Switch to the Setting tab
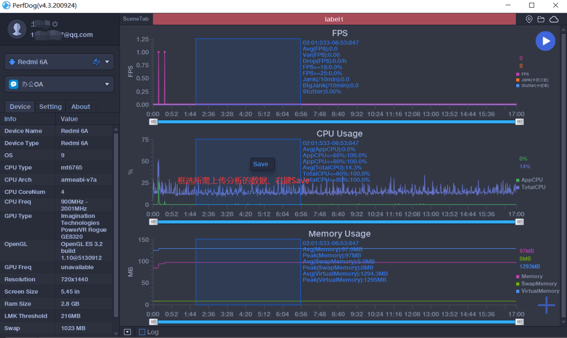567x338 pixels. tap(50, 107)
